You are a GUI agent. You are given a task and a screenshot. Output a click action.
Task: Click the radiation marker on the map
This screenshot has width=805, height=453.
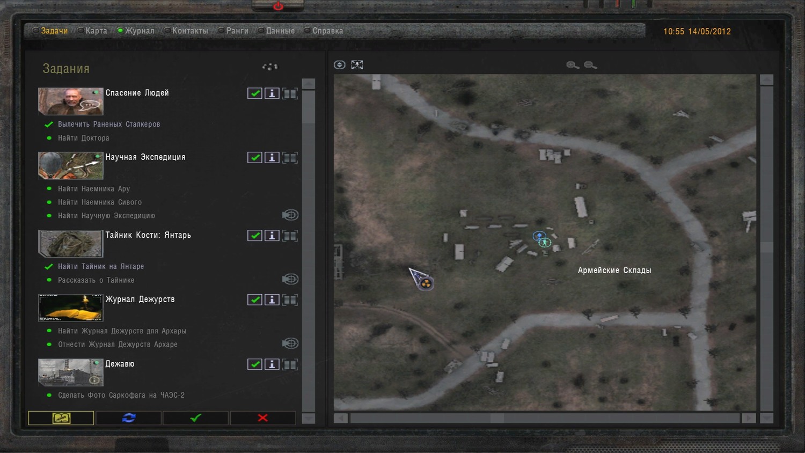click(x=426, y=283)
